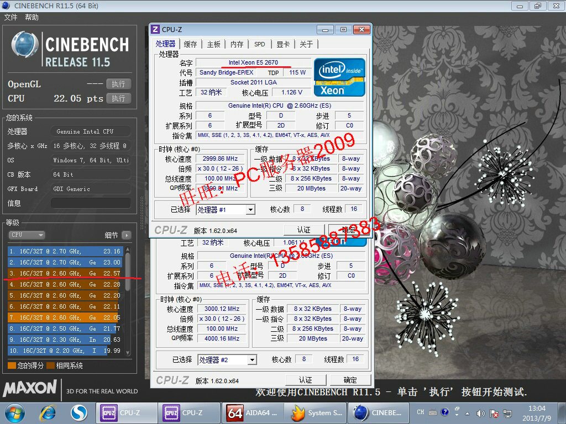566x424 pixels.
Task: Click the ranking list scrollbar
Action: click(128, 272)
